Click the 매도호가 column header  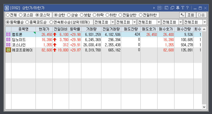[149, 29]
